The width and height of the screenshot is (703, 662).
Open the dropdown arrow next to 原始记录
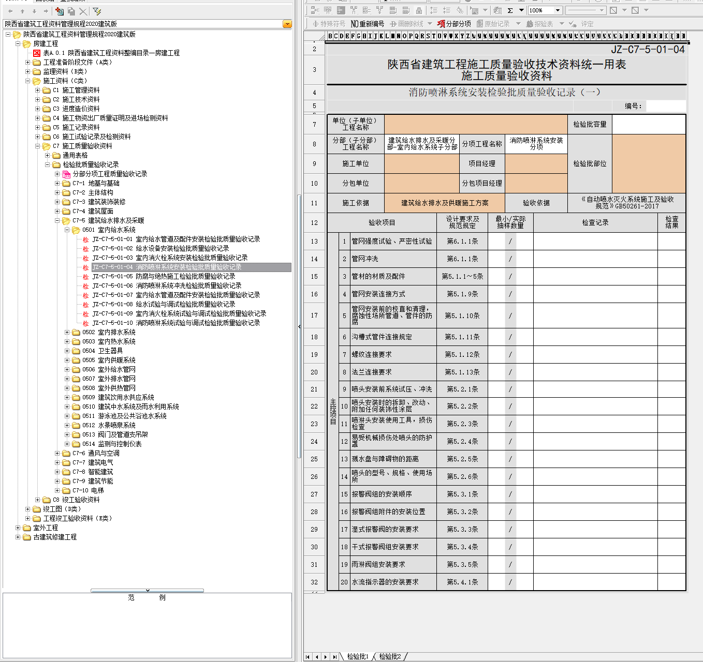(518, 24)
